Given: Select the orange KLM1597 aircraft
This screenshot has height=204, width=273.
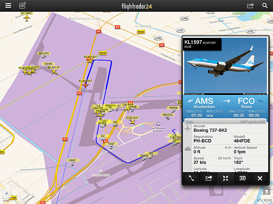Looking at the screenshot, I should tap(85, 85).
